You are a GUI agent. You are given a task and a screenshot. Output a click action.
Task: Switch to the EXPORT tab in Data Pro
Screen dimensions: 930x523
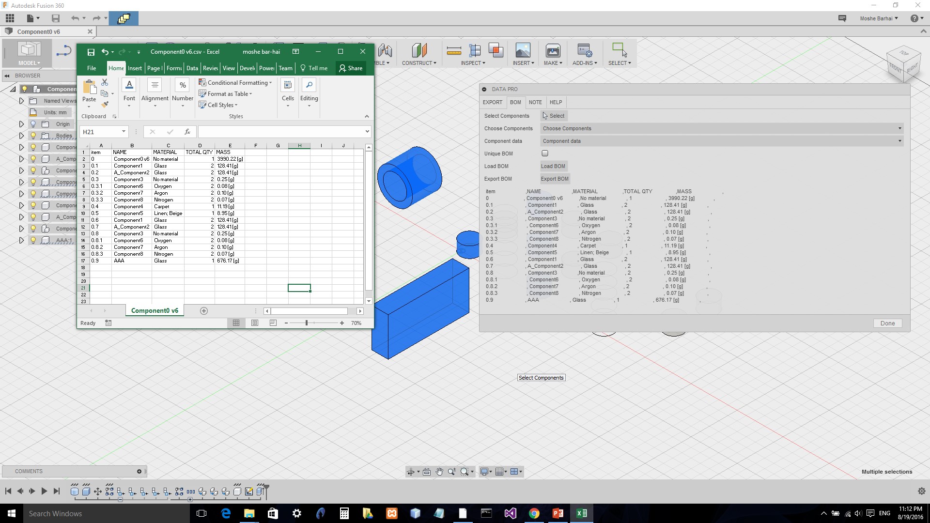click(x=492, y=102)
